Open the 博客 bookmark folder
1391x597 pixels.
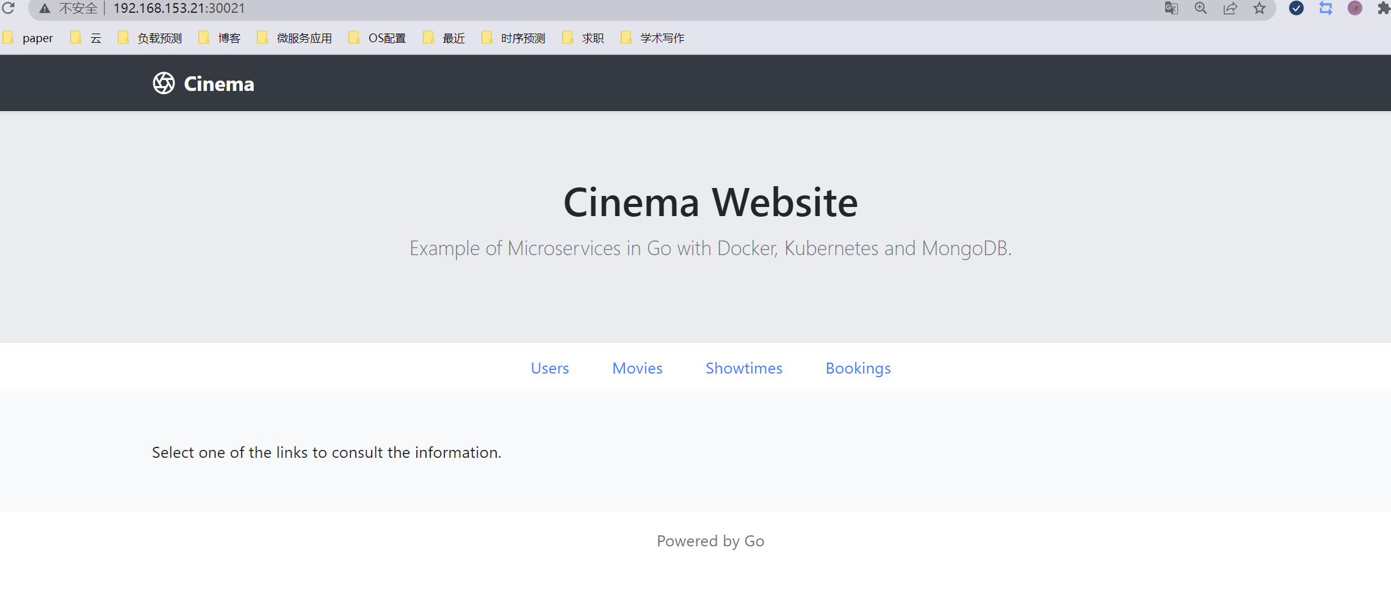[220, 38]
